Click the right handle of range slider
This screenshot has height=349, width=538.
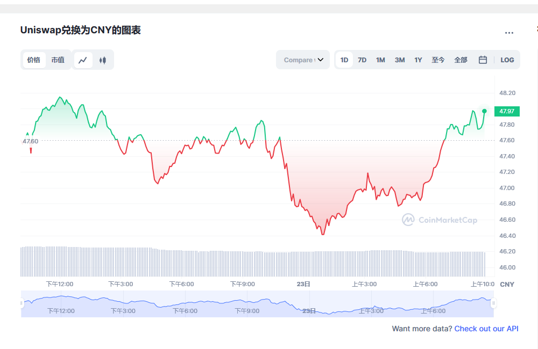[493, 303]
